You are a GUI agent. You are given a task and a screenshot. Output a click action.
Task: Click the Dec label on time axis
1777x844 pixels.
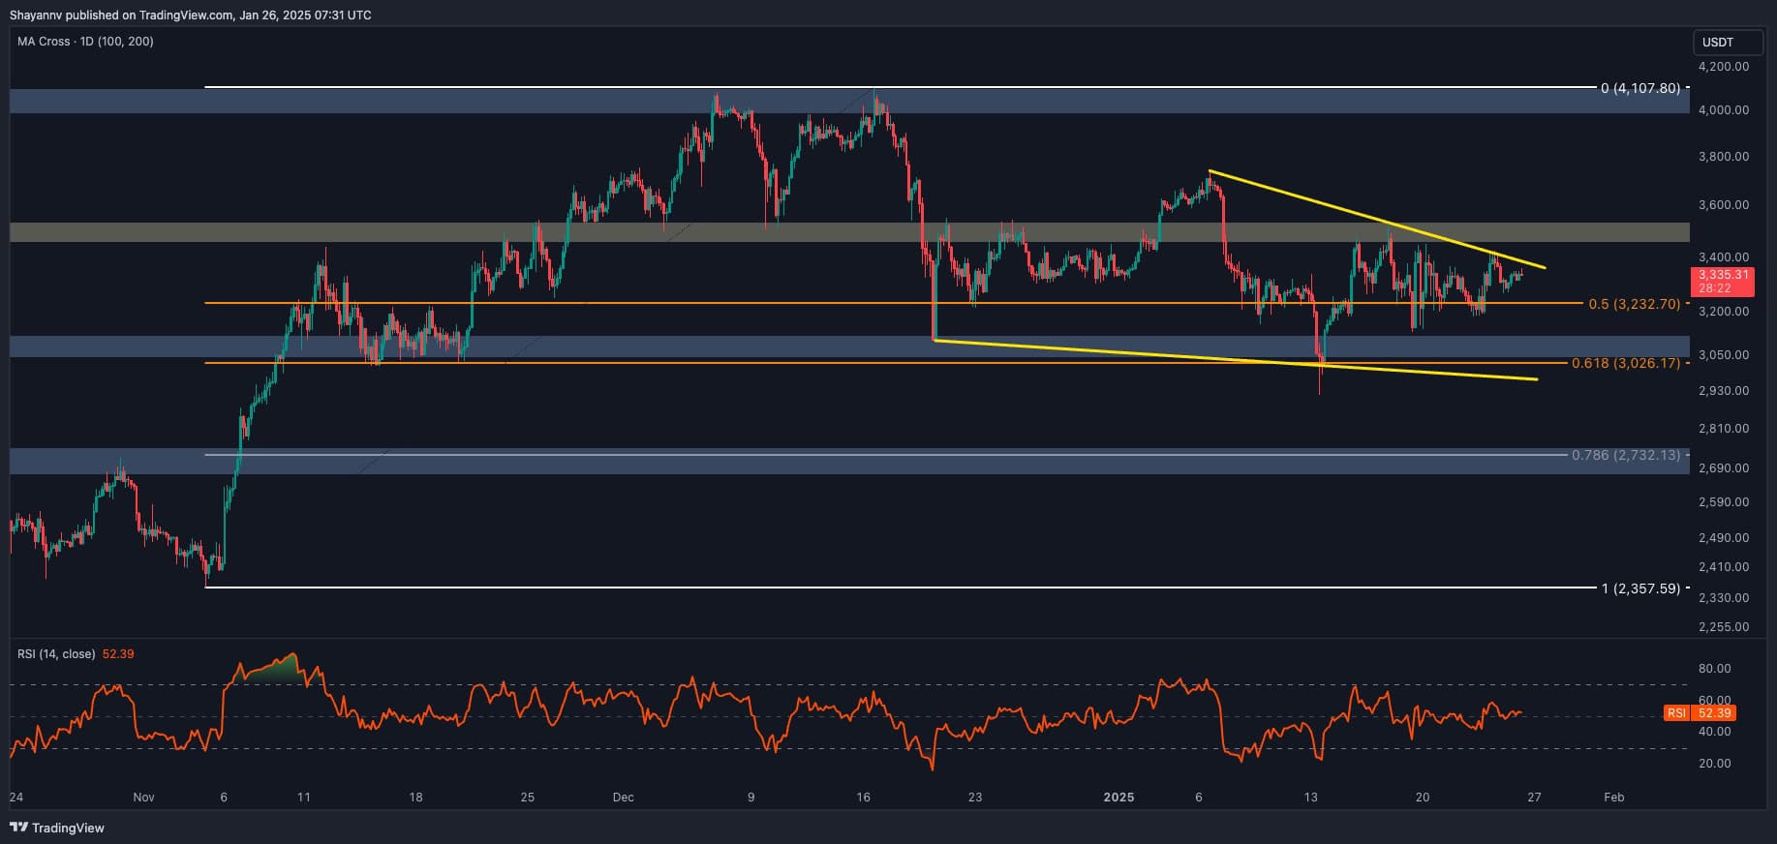pyautogui.click(x=623, y=798)
